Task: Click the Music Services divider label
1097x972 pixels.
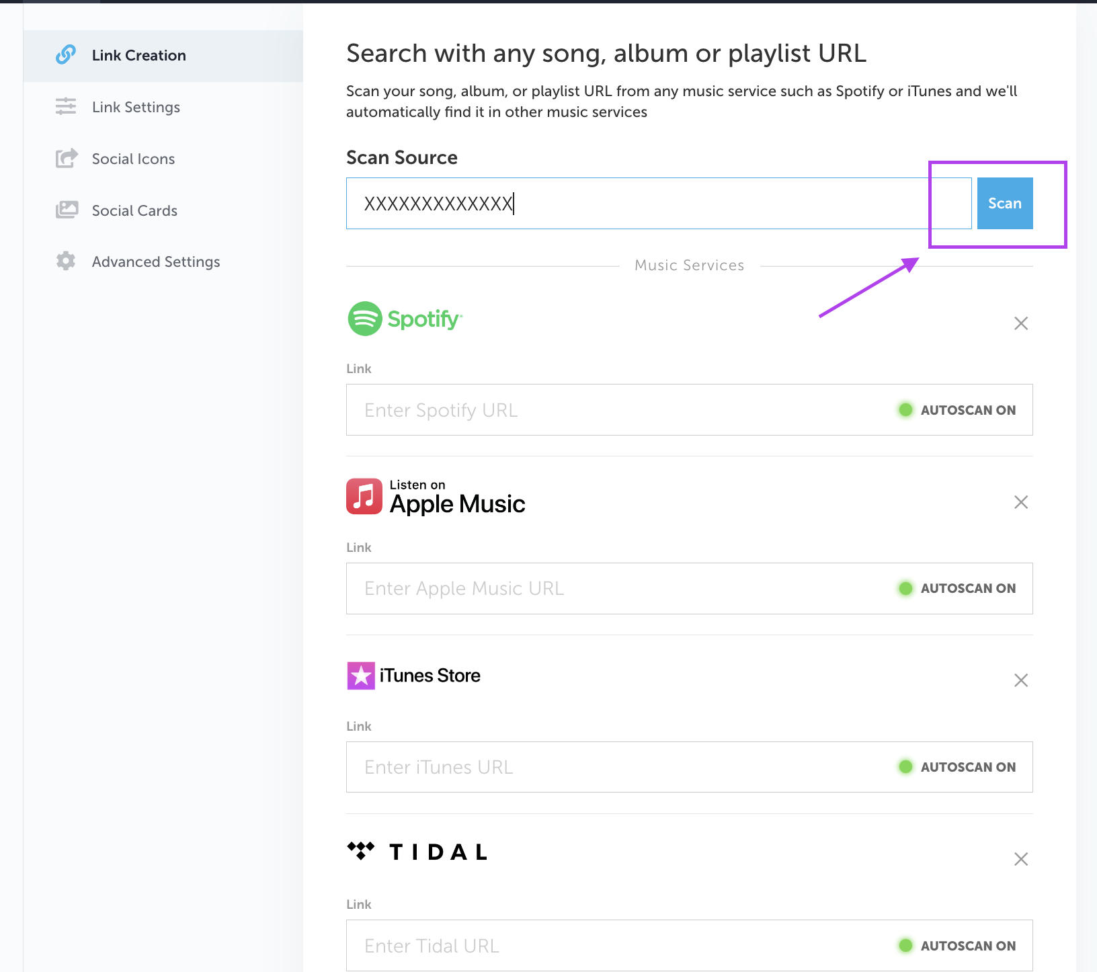Action: pyautogui.click(x=690, y=266)
